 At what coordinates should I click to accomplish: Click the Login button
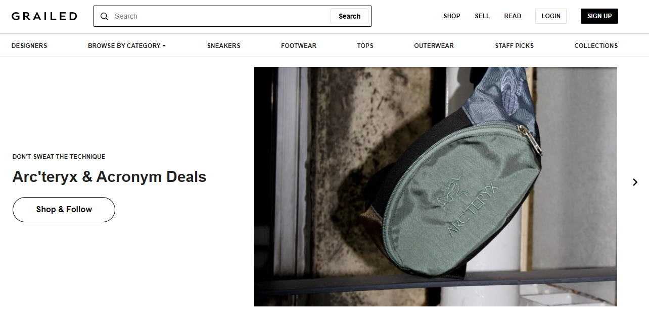click(551, 16)
